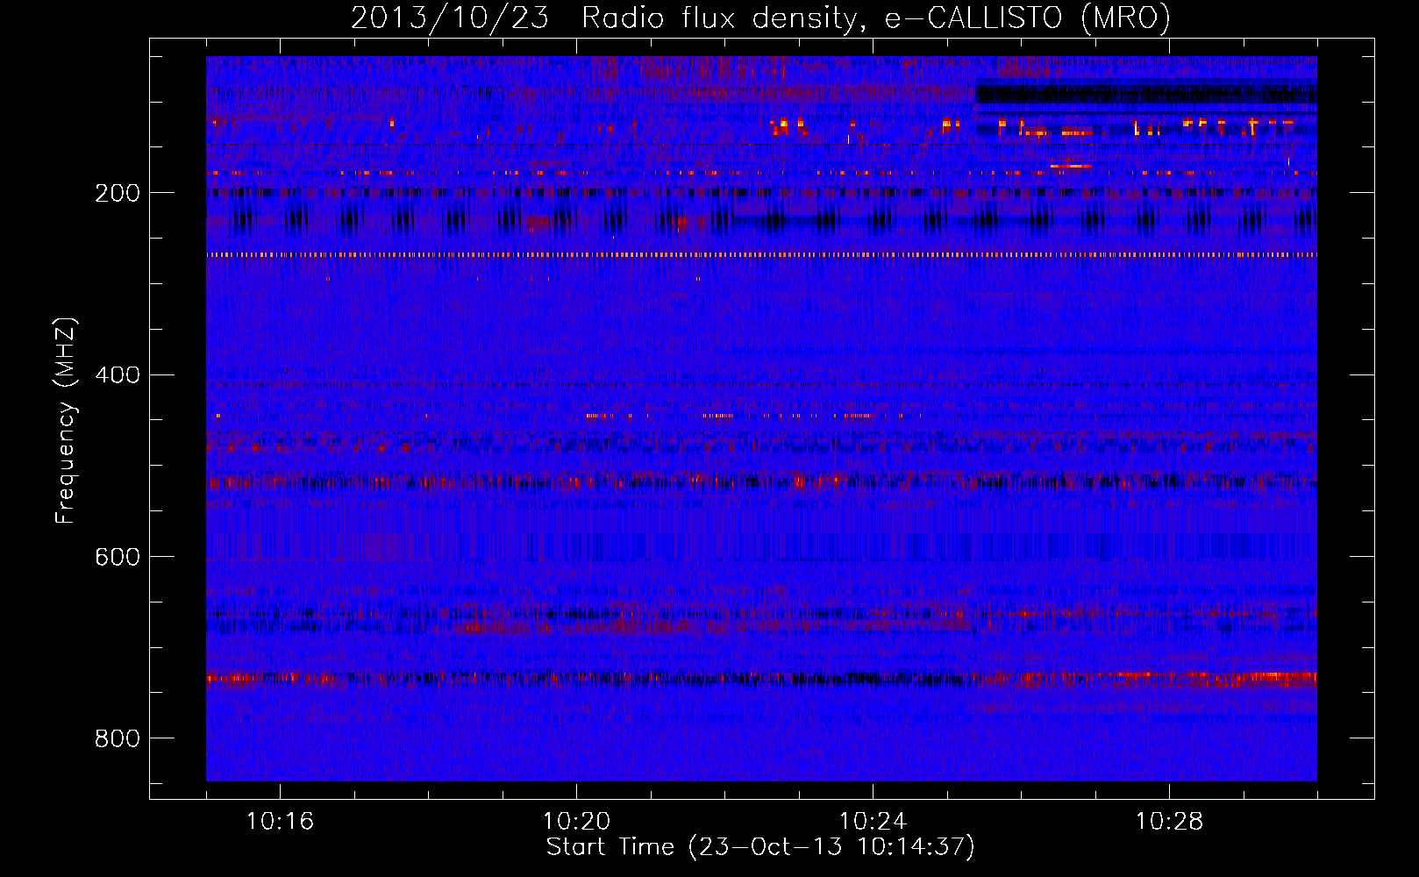The image size is (1419, 877).
Task: Click the Start Time axis label
Action: pyautogui.click(x=760, y=846)
